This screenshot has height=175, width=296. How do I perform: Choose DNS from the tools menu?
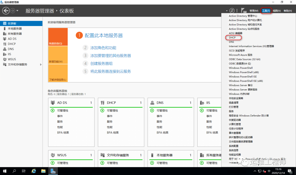tap(231, 42)
